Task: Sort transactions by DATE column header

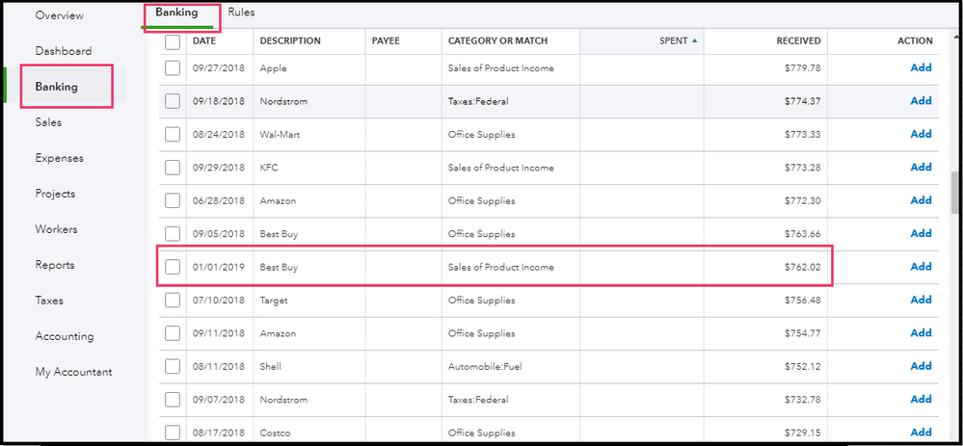Action: [x=204, y=41]
